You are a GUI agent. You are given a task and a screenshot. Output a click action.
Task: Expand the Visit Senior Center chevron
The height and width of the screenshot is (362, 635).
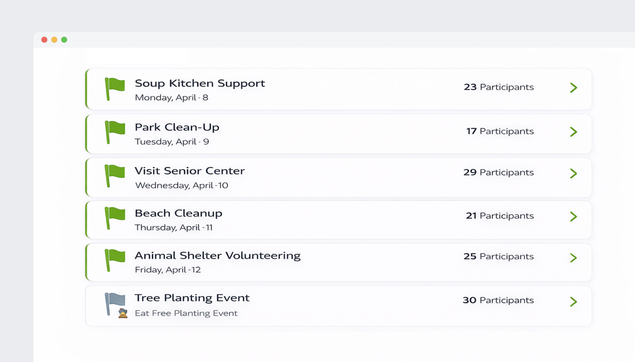pos(573,173)
